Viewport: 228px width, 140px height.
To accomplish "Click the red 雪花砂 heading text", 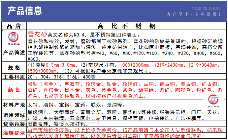I will pyautogui.click(x=37, y=34).
